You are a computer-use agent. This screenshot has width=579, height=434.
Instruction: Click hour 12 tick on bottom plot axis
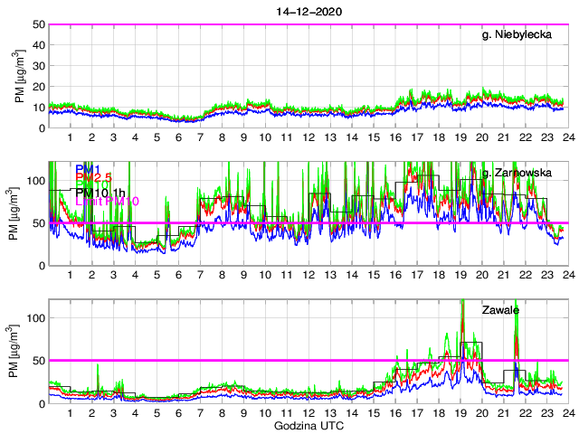tap(308, 413)
